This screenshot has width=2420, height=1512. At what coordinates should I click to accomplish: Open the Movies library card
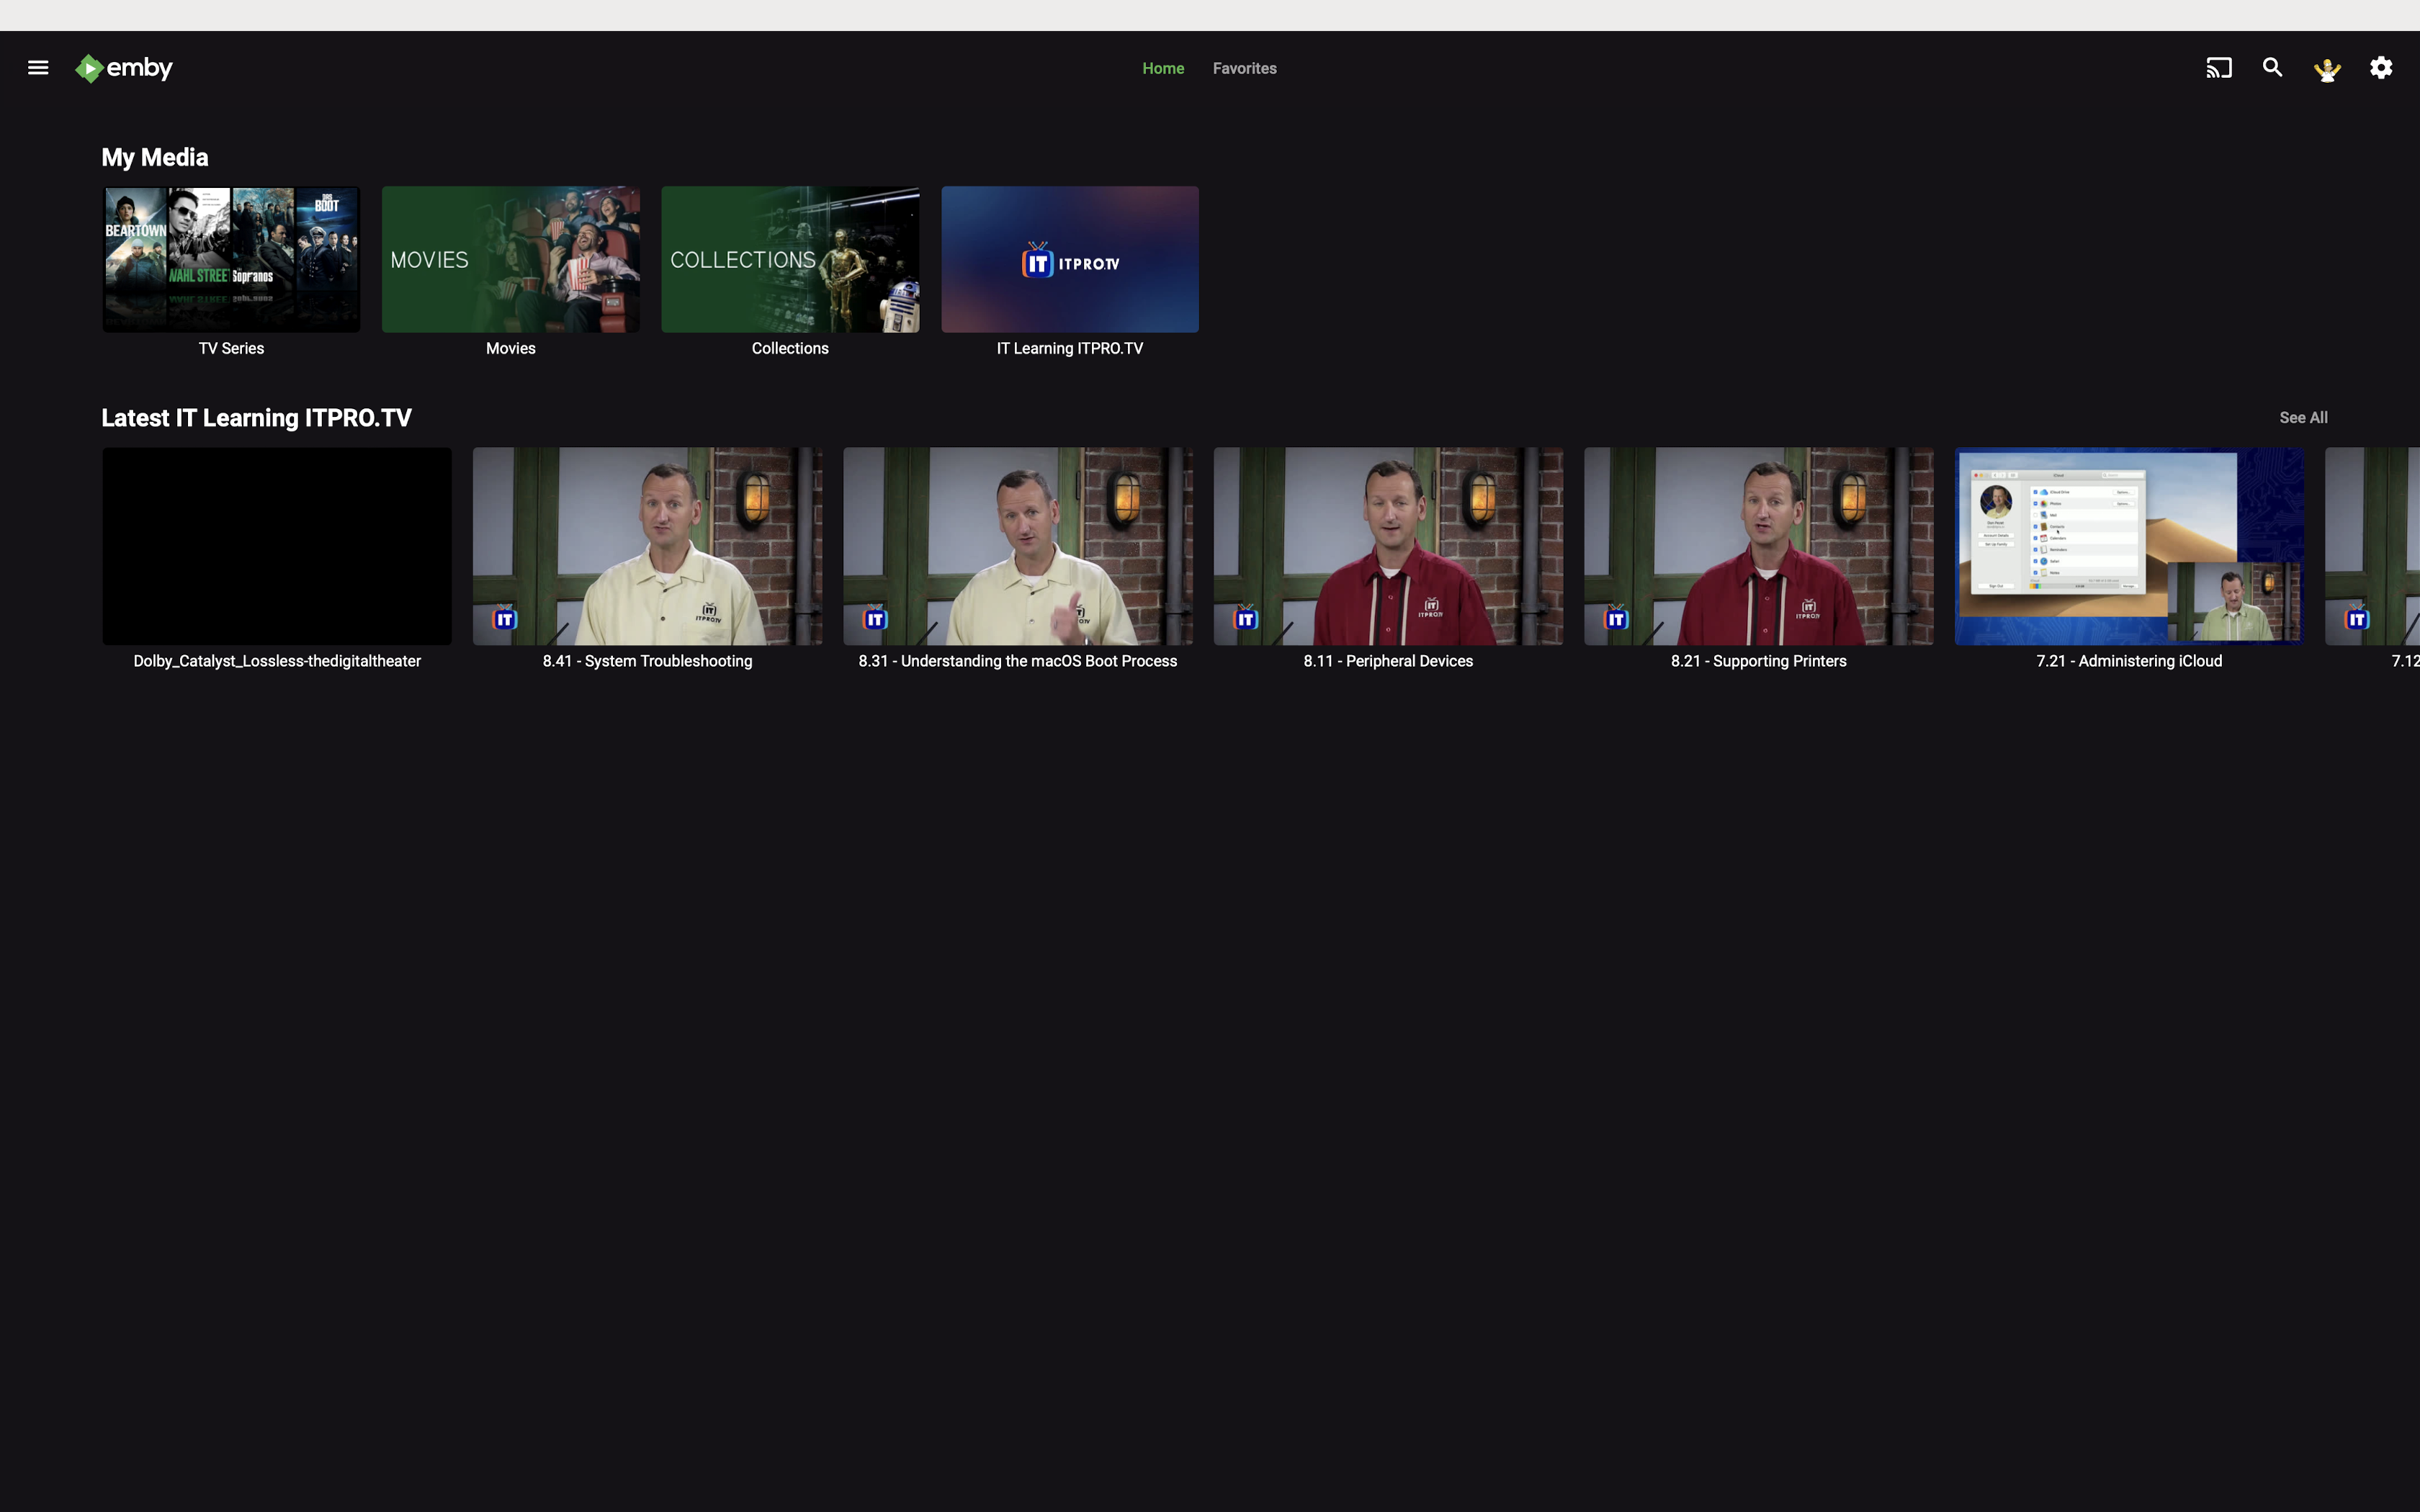pos(510,259)
